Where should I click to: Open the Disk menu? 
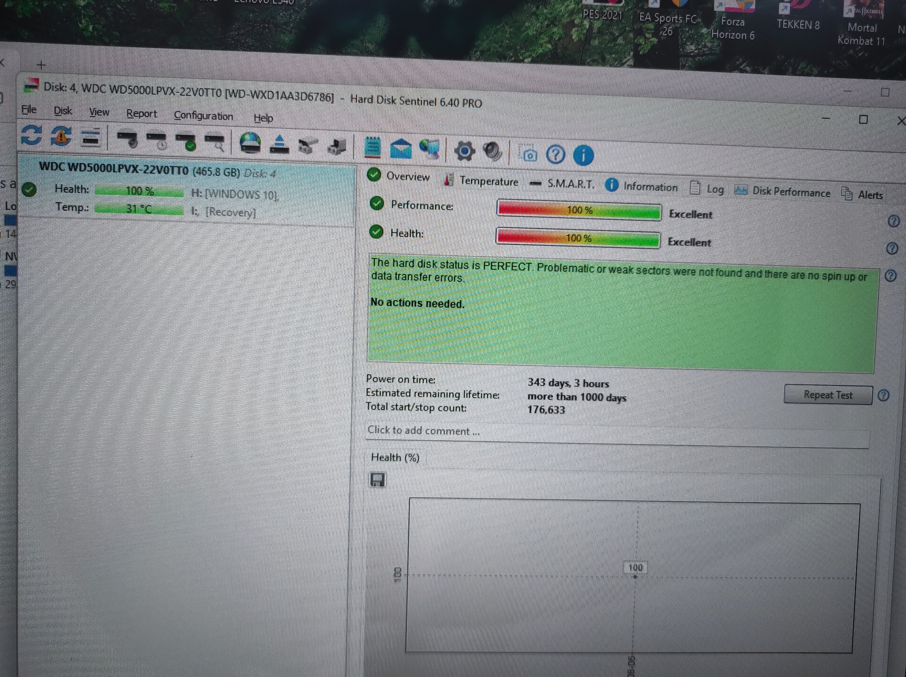pos(63,111)
